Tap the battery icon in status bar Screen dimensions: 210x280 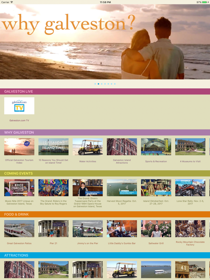tap(205, 2)
